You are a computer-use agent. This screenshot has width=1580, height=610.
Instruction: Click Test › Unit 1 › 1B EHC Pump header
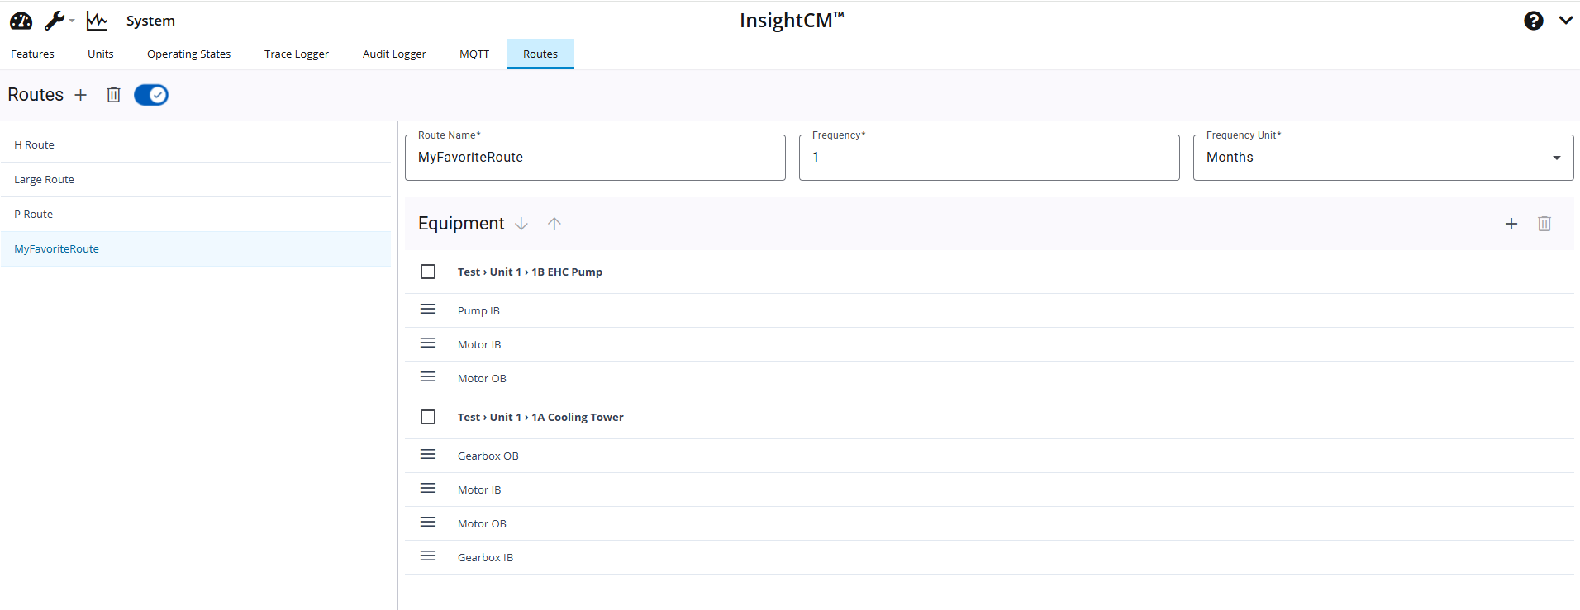[530, 272]
